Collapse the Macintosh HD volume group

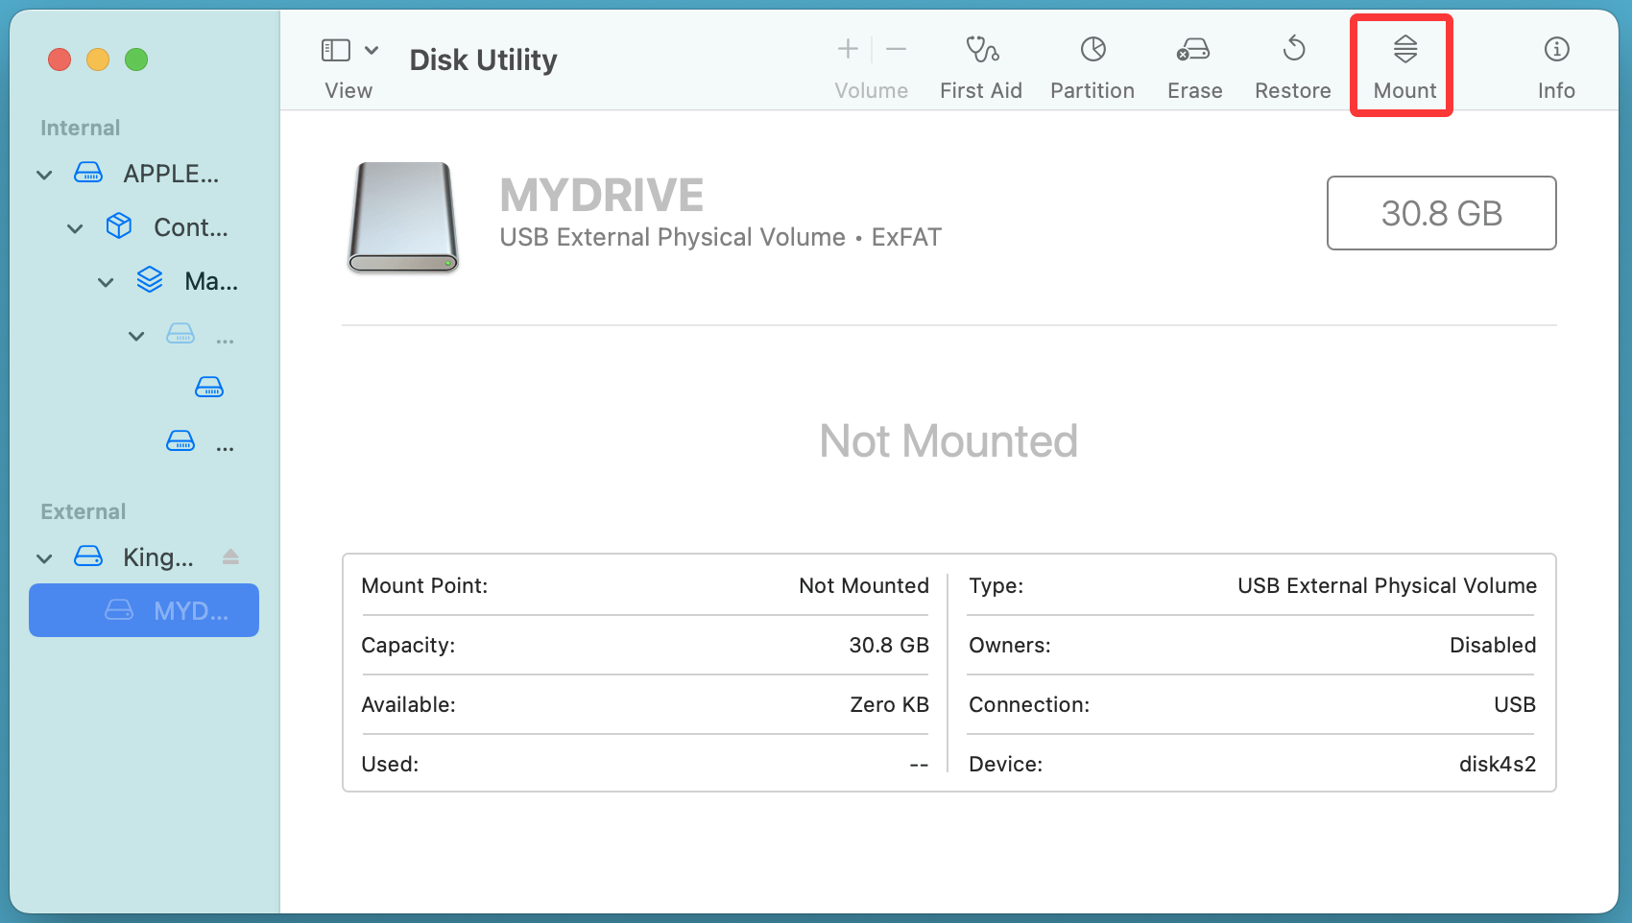tap(106, 281)
